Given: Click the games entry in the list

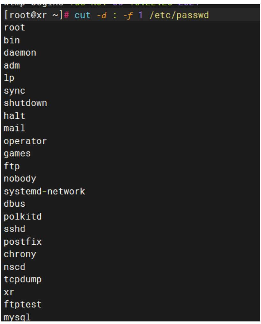Looking at the screenshot, I should pyautogui.click(x=17, y=154).
